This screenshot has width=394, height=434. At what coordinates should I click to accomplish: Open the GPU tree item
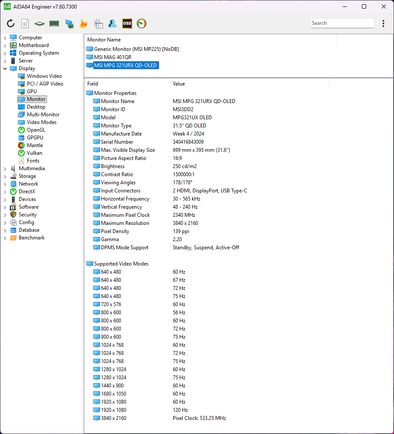click(32, 92)
